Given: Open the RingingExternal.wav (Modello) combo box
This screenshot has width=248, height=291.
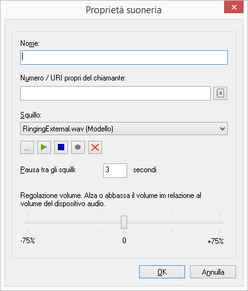Looking at the screenshot, I should click(x=124, y=129).
